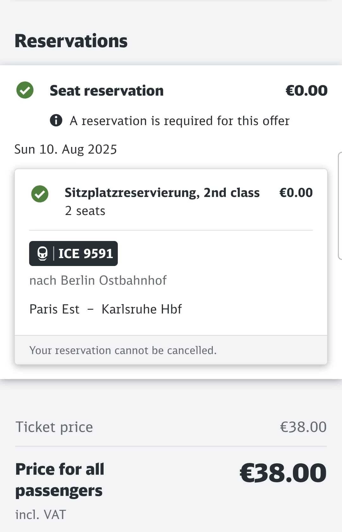Screen dimensions: 342x532
Task: Tap the Sitzplatzreservierung, 2nd class title
Action: (162, 193)
